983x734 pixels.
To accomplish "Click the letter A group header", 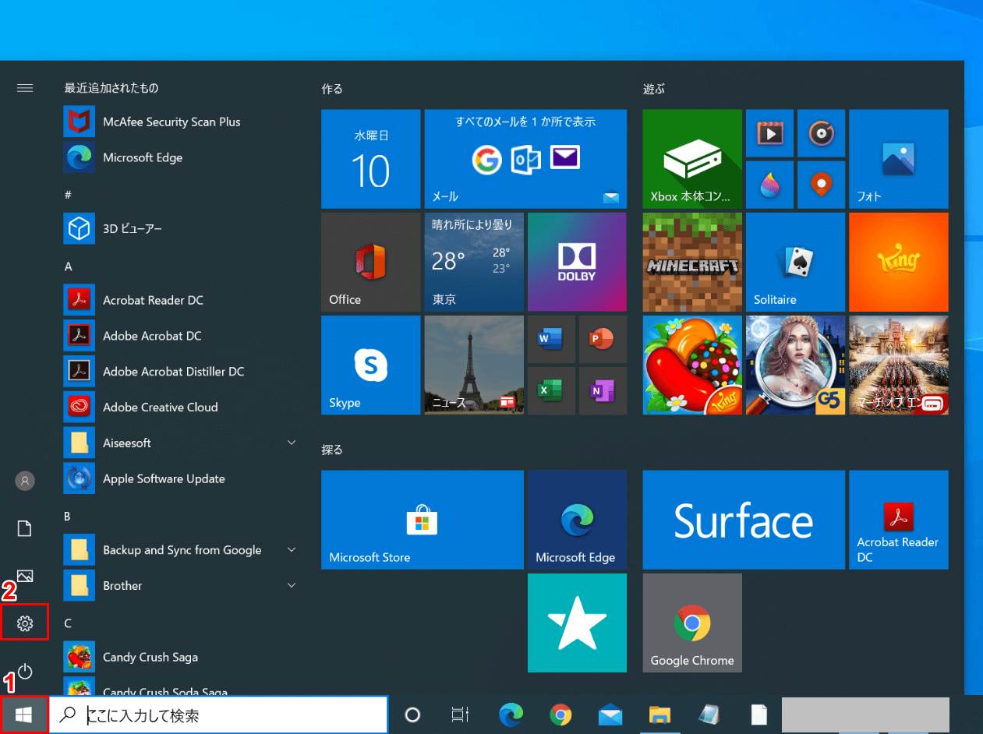I will tap(69, 266).
